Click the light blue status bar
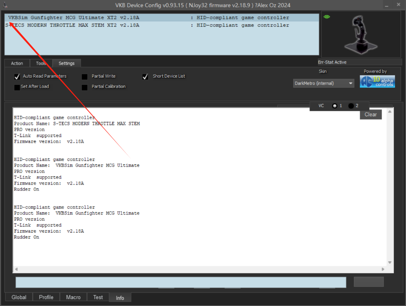The height and width of the screenshot is (306, 406). (x=181, y=282)
